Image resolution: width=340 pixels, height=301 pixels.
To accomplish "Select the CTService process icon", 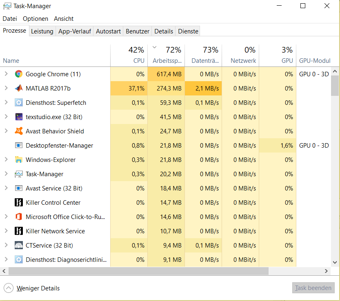I will coord(18,246).
